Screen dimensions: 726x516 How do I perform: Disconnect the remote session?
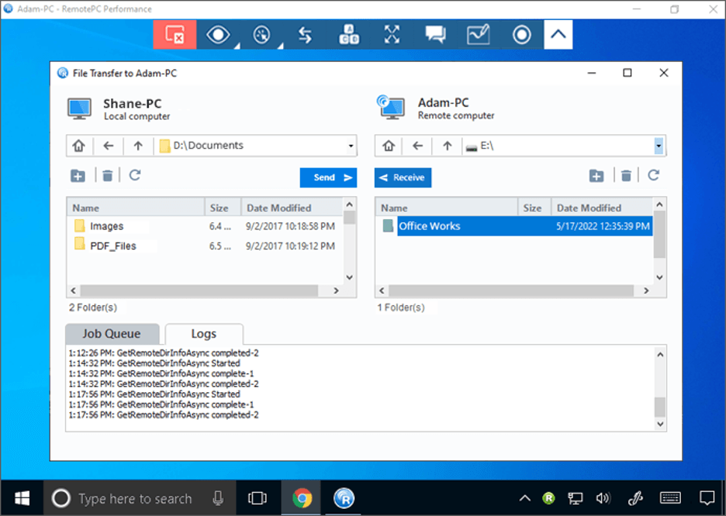[175, 34]
